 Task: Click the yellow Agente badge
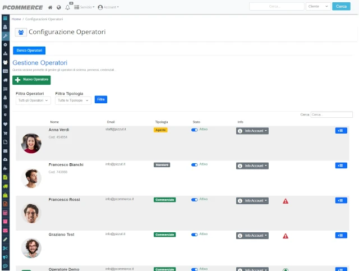click(160, 130)
